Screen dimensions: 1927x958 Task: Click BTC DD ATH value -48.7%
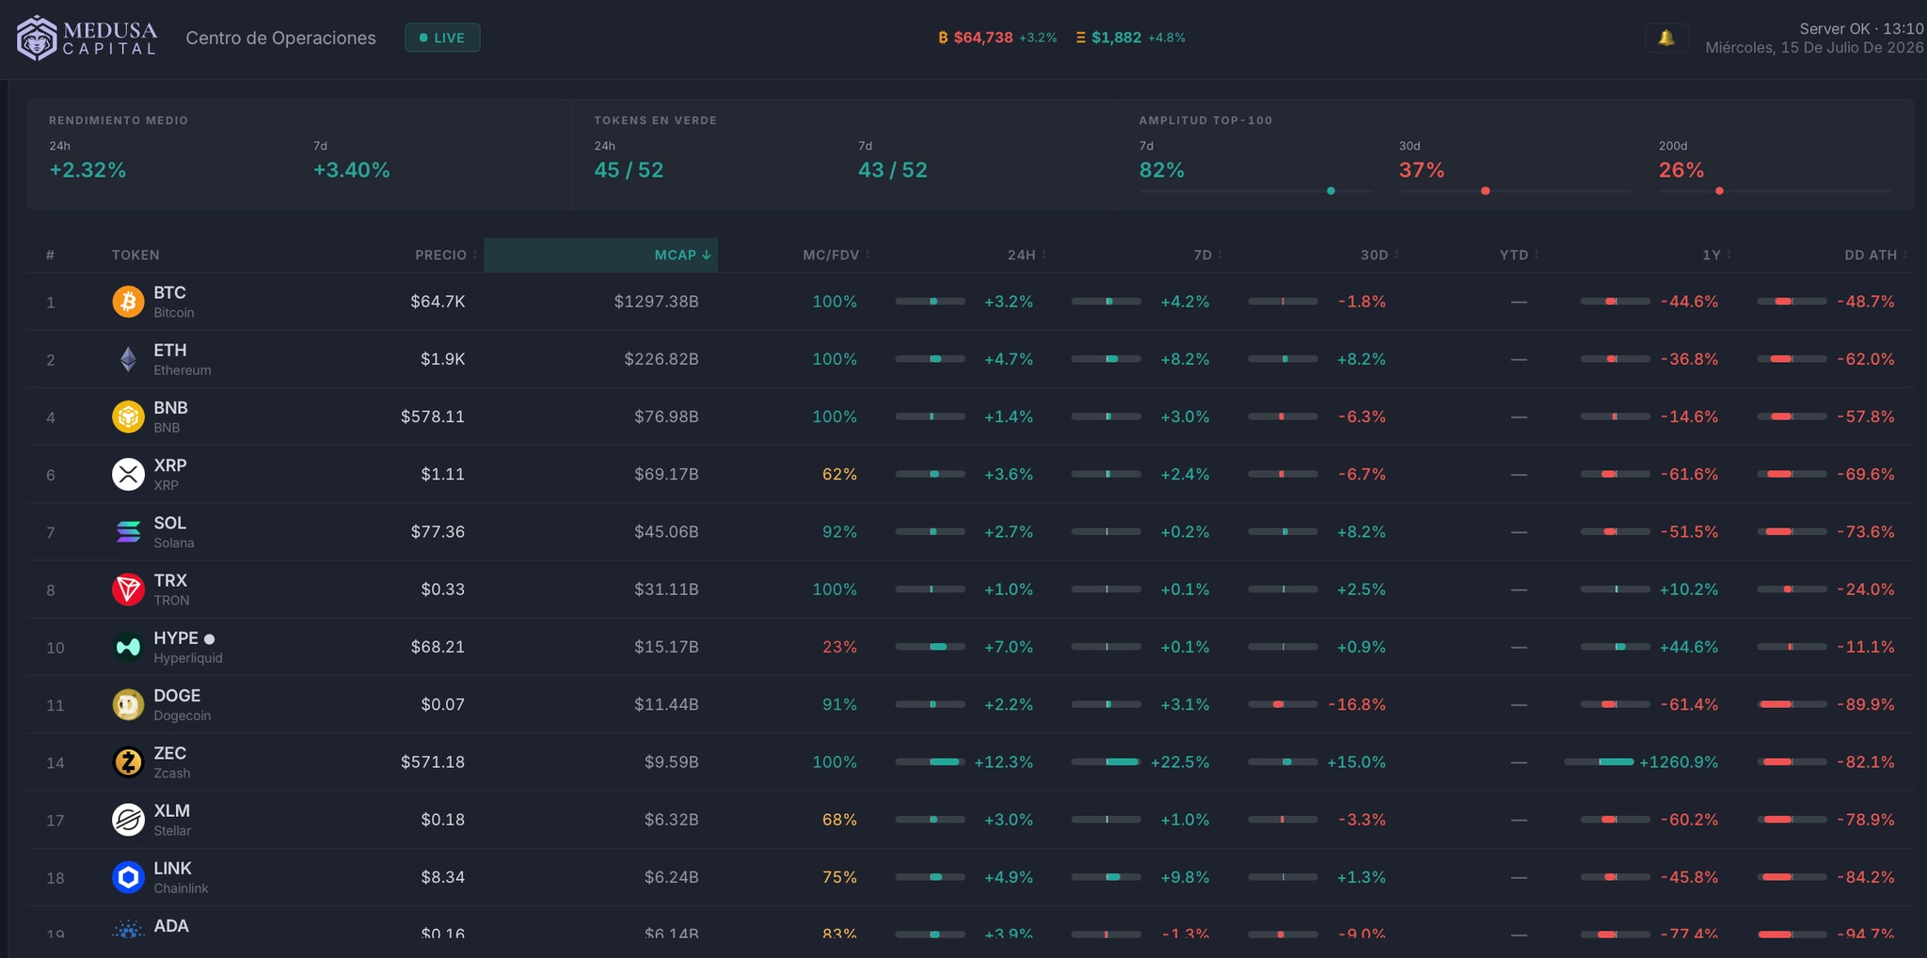click(1866, 302)
